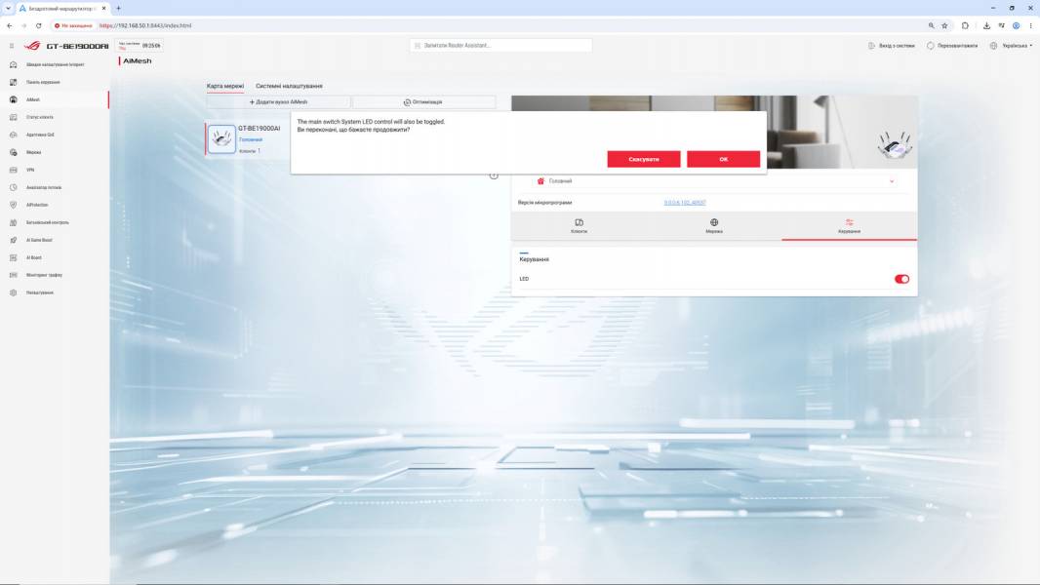Click the small info icon below the dialog

[494, 175]
